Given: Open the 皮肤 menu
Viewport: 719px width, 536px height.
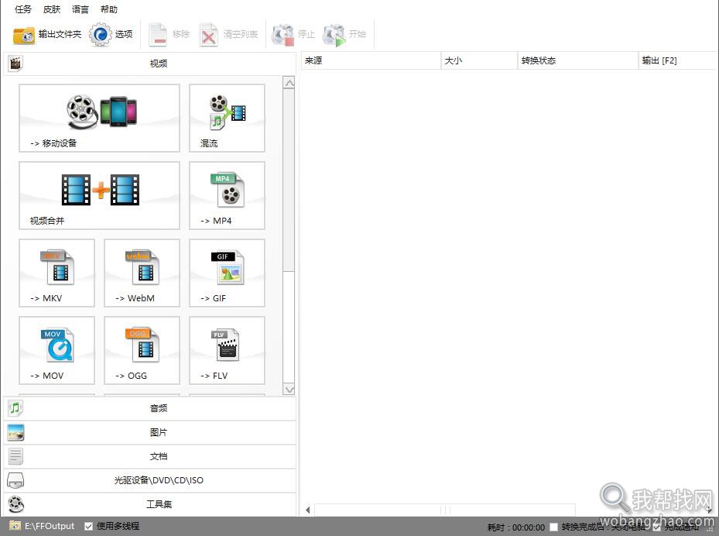Looking at the screenshot, I should tap(52, 9).
